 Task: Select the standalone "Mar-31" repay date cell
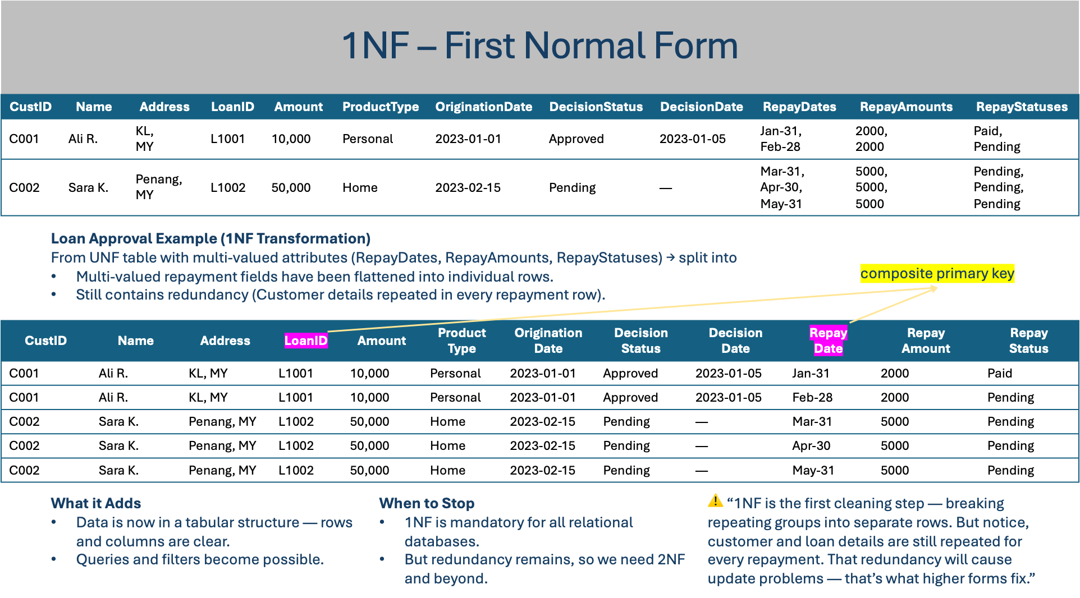[x=812, y=421]
